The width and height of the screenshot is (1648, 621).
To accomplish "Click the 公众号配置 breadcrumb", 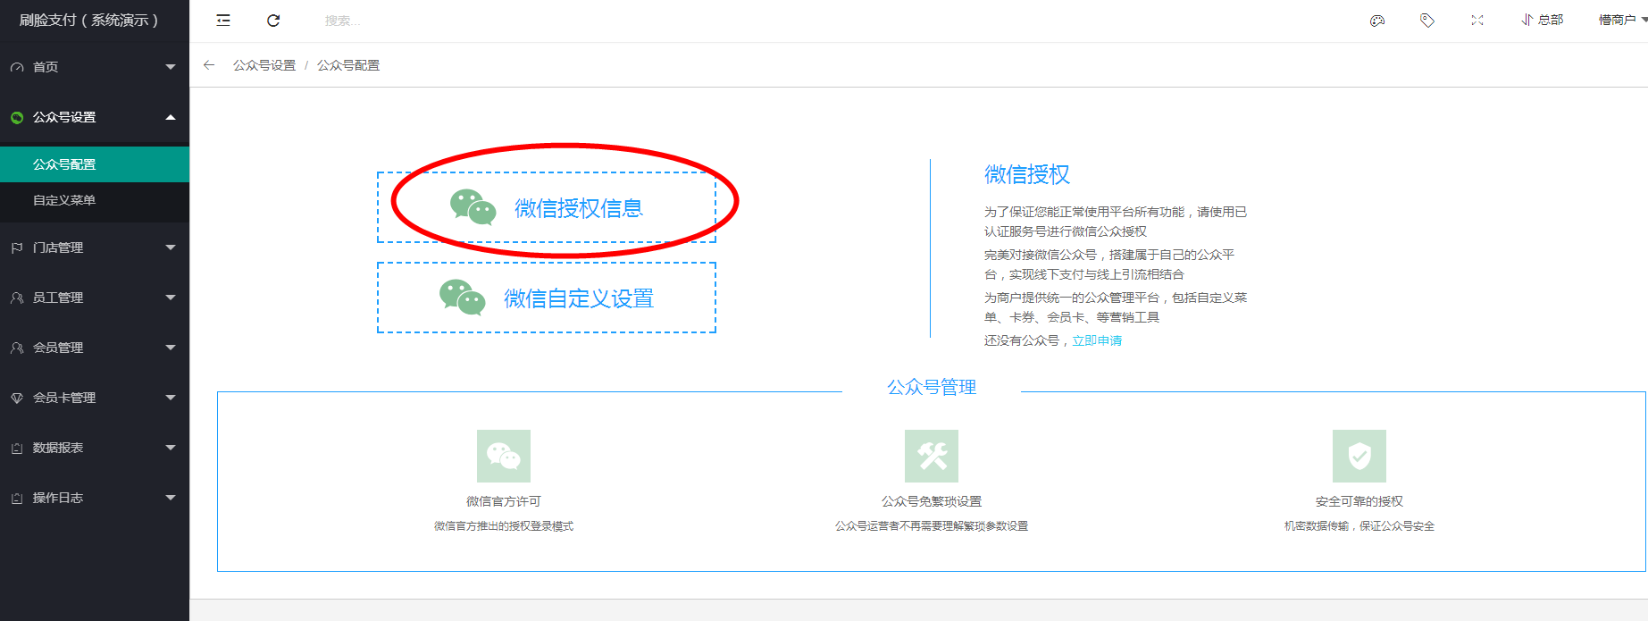I will tap(348, 65).
